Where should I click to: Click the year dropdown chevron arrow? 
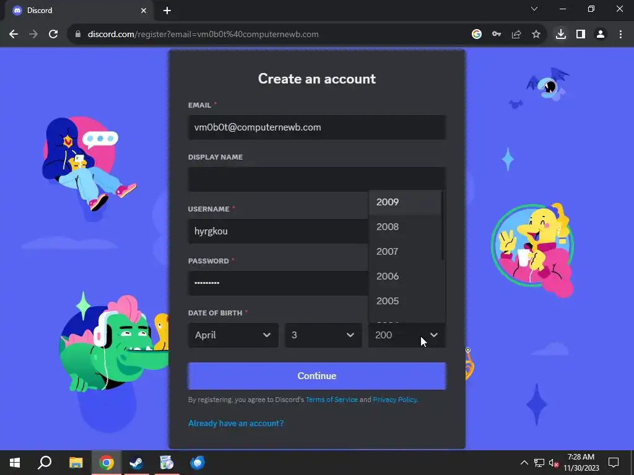(x=434, y=335)
